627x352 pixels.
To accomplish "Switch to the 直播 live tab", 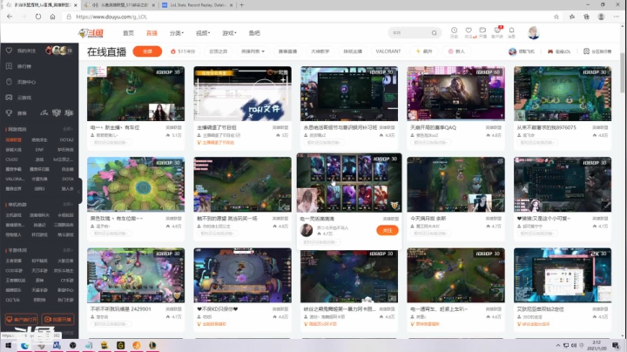I will 152,33.
